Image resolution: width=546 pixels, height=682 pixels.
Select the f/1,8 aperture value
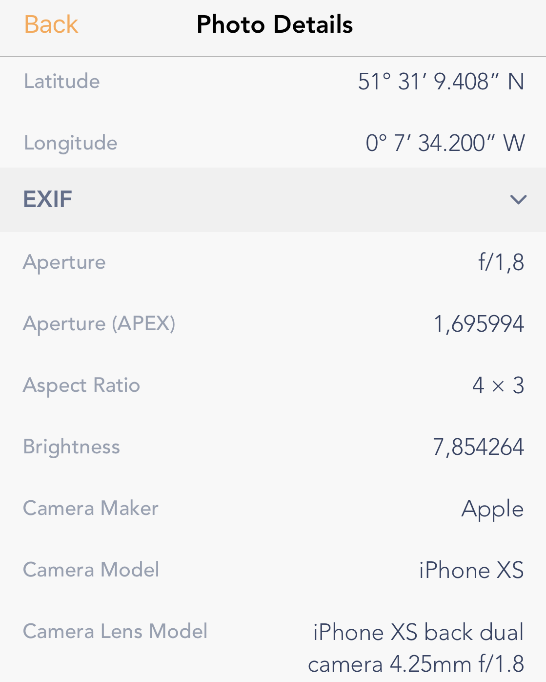pyautogui.click(x=501, y=262)
